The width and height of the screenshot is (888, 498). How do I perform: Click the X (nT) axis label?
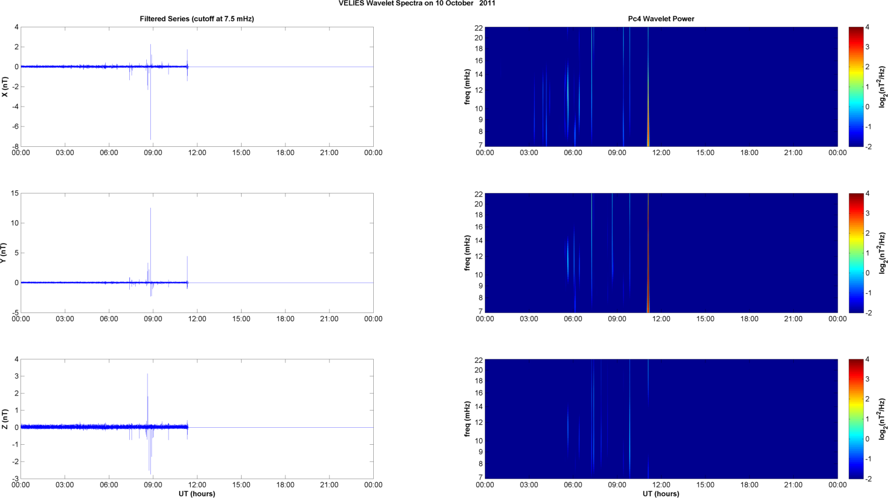tap(5, 87)
